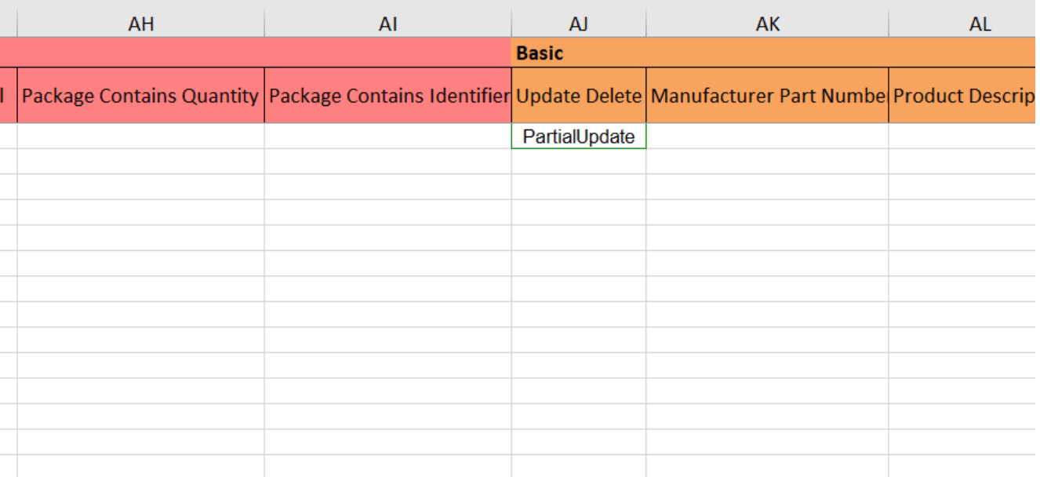This screenshot has height=477, width=1040.
Task: Click the divider between AJ and AK headers
Action: point(646,24)
